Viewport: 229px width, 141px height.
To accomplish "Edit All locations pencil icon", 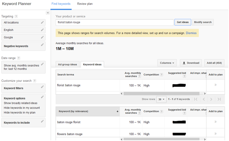I will 42,22.
